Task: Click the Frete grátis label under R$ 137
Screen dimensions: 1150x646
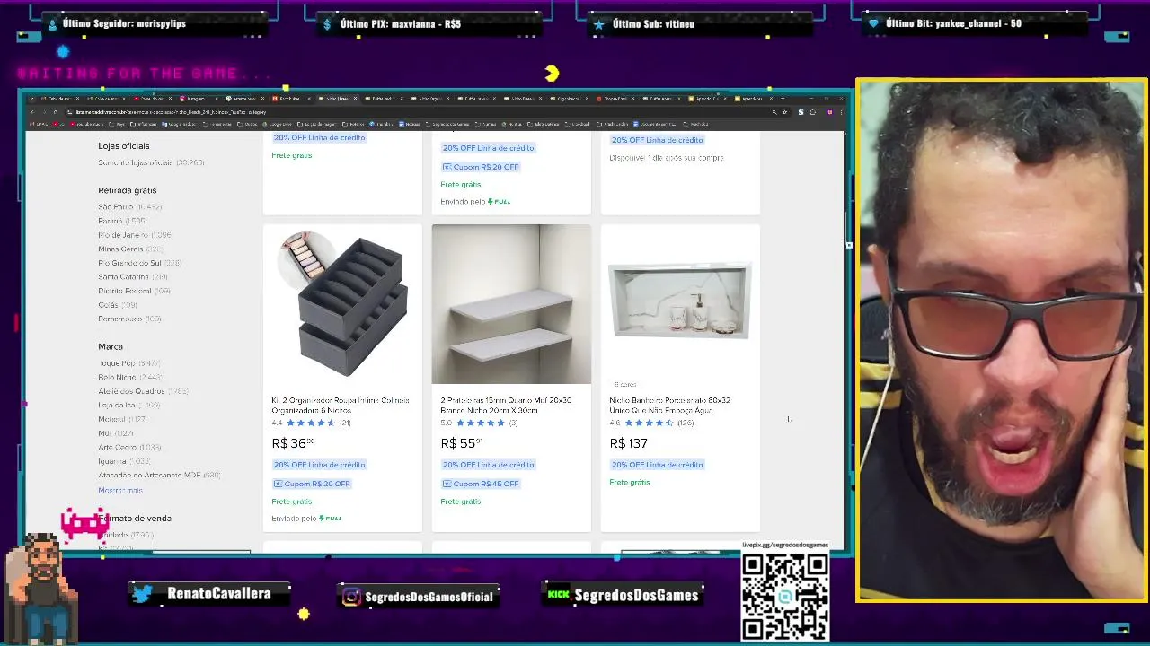Action: (629, 482)
